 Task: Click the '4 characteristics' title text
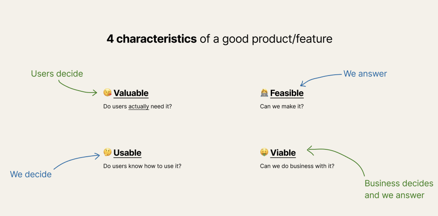(152, 39)
